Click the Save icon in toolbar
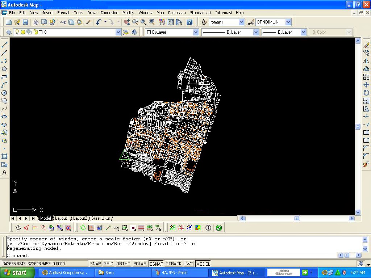Viewport: 371px width, 278px height. [x=25, y=22]
